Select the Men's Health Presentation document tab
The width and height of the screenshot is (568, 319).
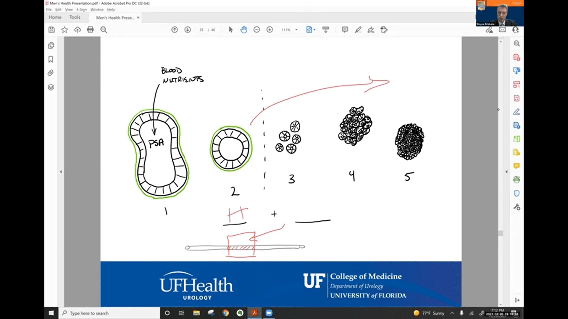pos(115,18)
